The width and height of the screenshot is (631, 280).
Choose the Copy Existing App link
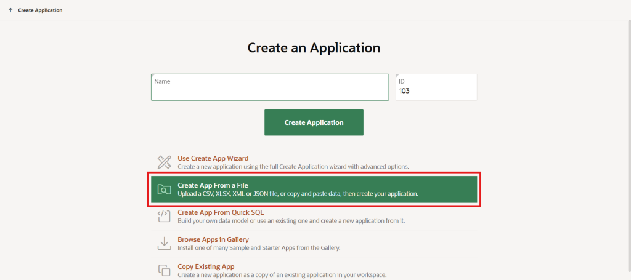point(206,266)
